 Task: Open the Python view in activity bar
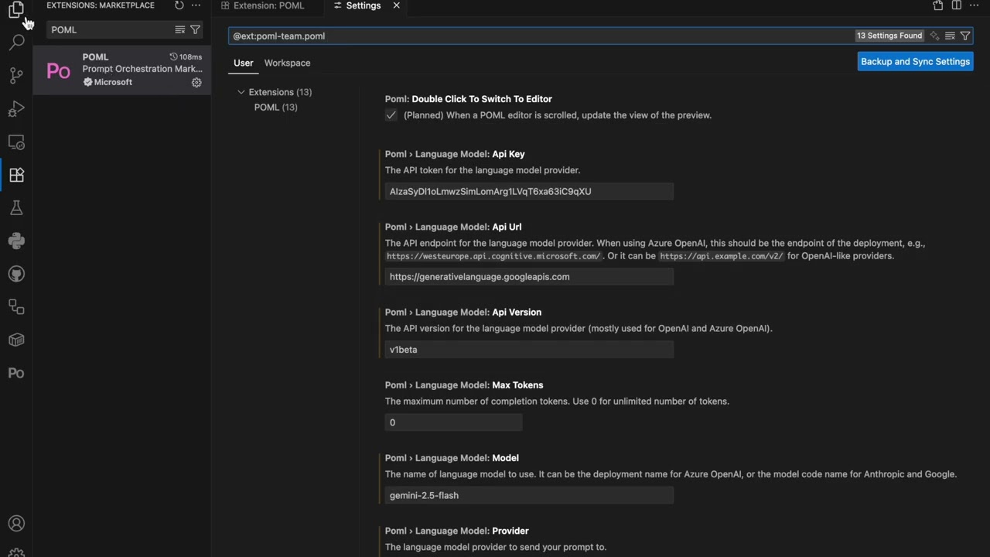(x=16, y=241)
